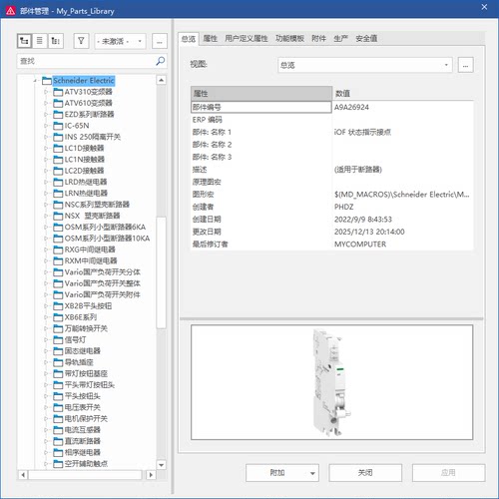
Task: Open the 附件 tab
Action: [318, 39]
